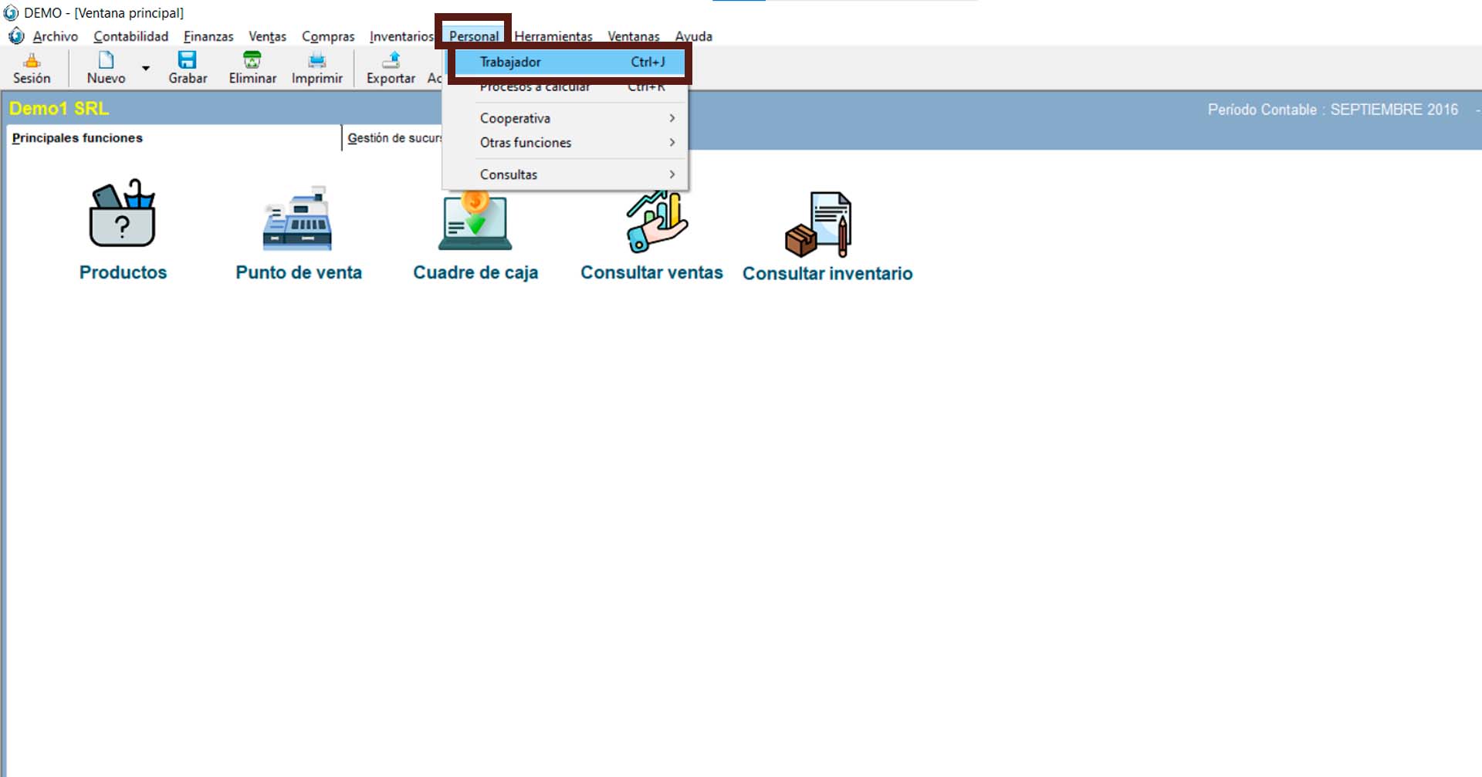Open the Consultar ventas icon
The width and height of the screenshot is (1482, 777).
(x=654, y=224)
